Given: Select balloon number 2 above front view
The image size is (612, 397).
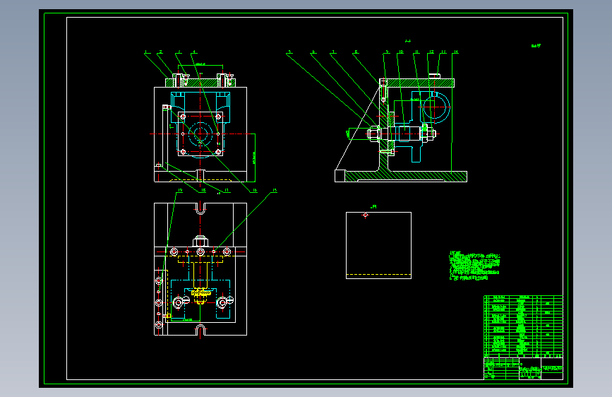Looking at the screenshot, I should click(x=160, y=52).
